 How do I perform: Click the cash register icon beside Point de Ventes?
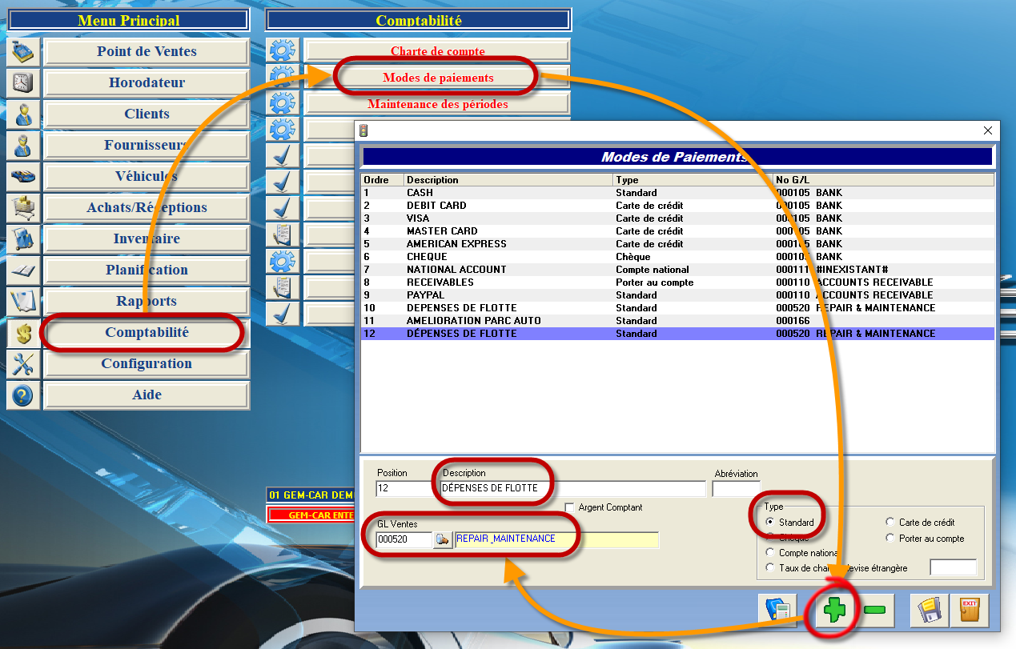coord(22,51)
